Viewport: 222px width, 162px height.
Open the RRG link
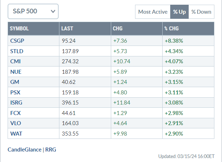pyautogui.click(x=50, y=149)
